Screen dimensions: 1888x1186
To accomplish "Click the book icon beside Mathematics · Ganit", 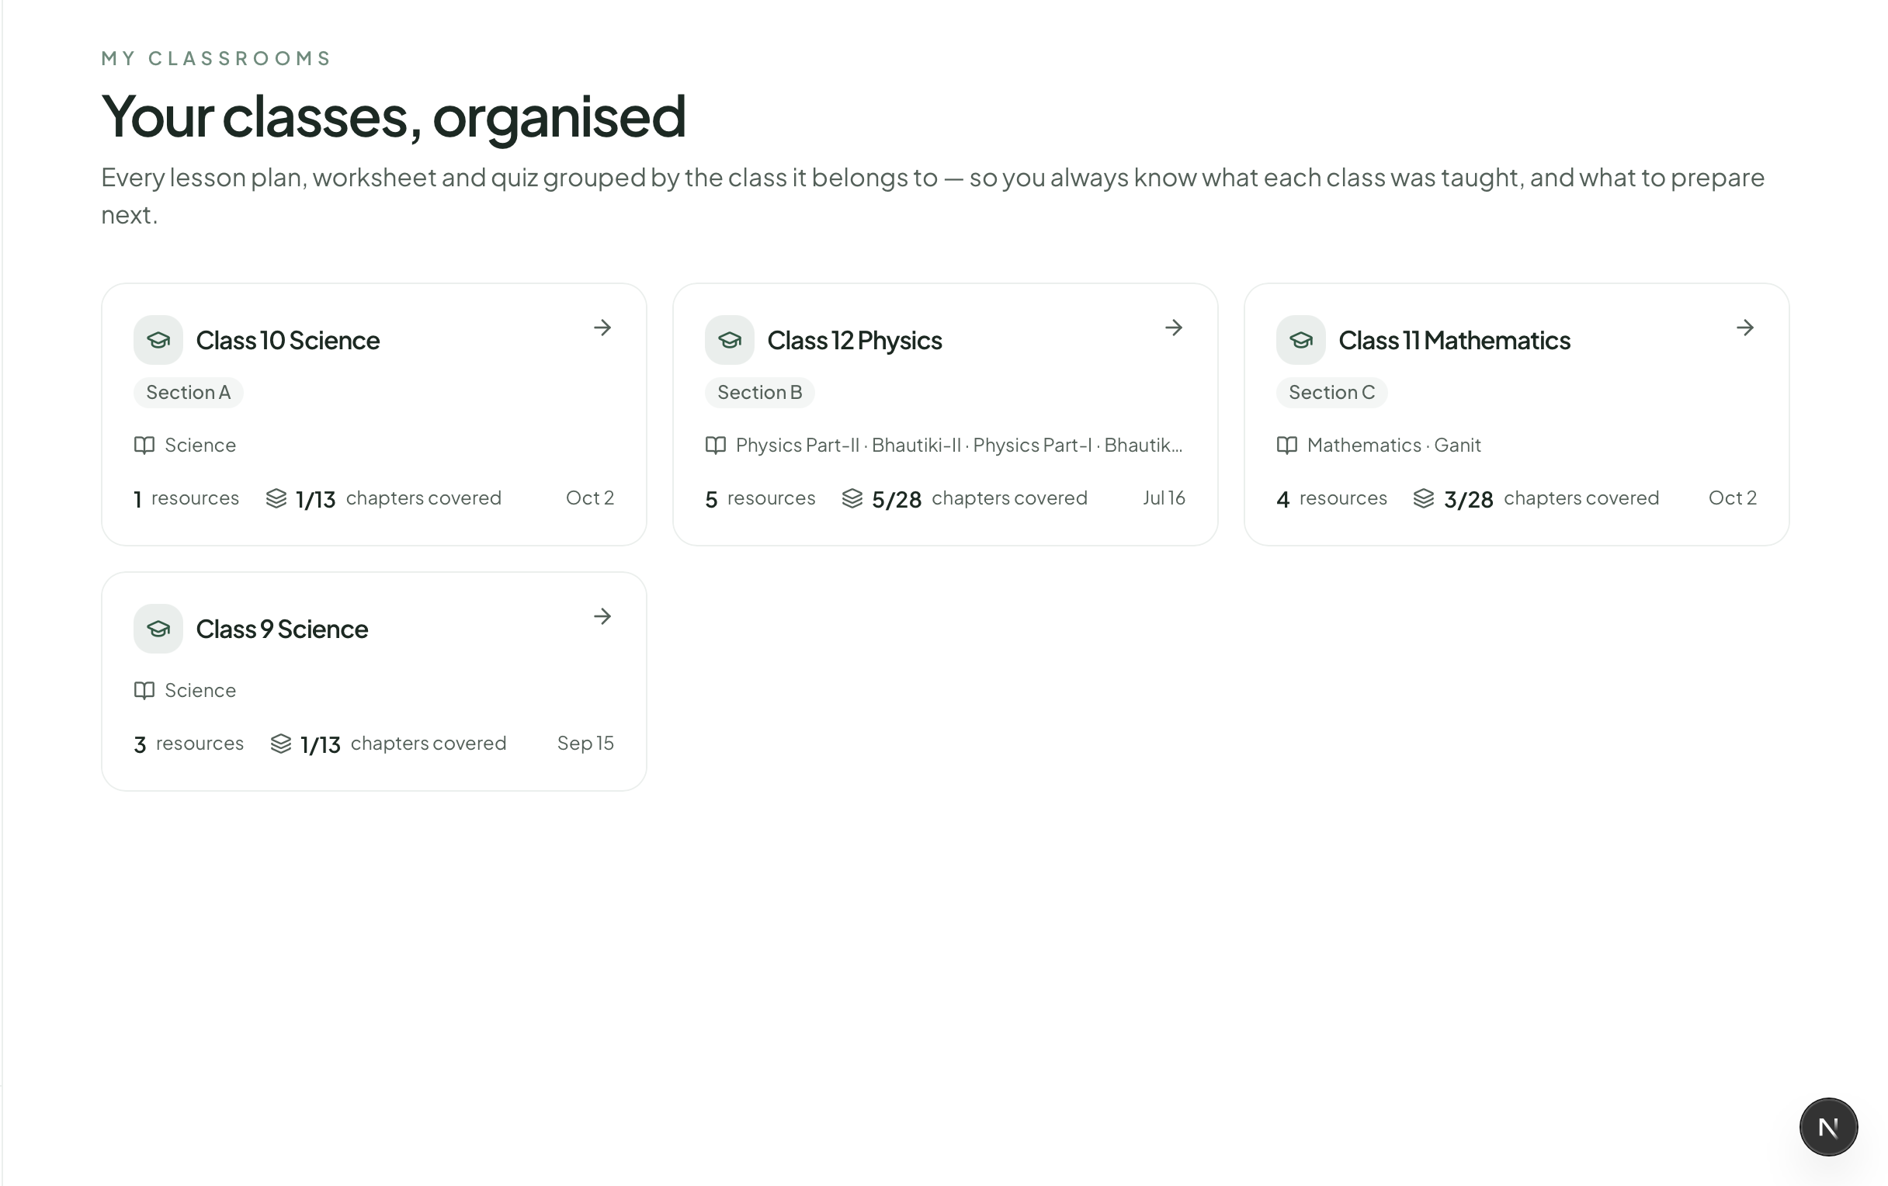I will point(1287,446).
